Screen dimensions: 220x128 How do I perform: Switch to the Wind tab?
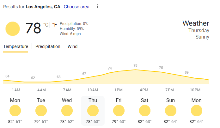[72, 46]
